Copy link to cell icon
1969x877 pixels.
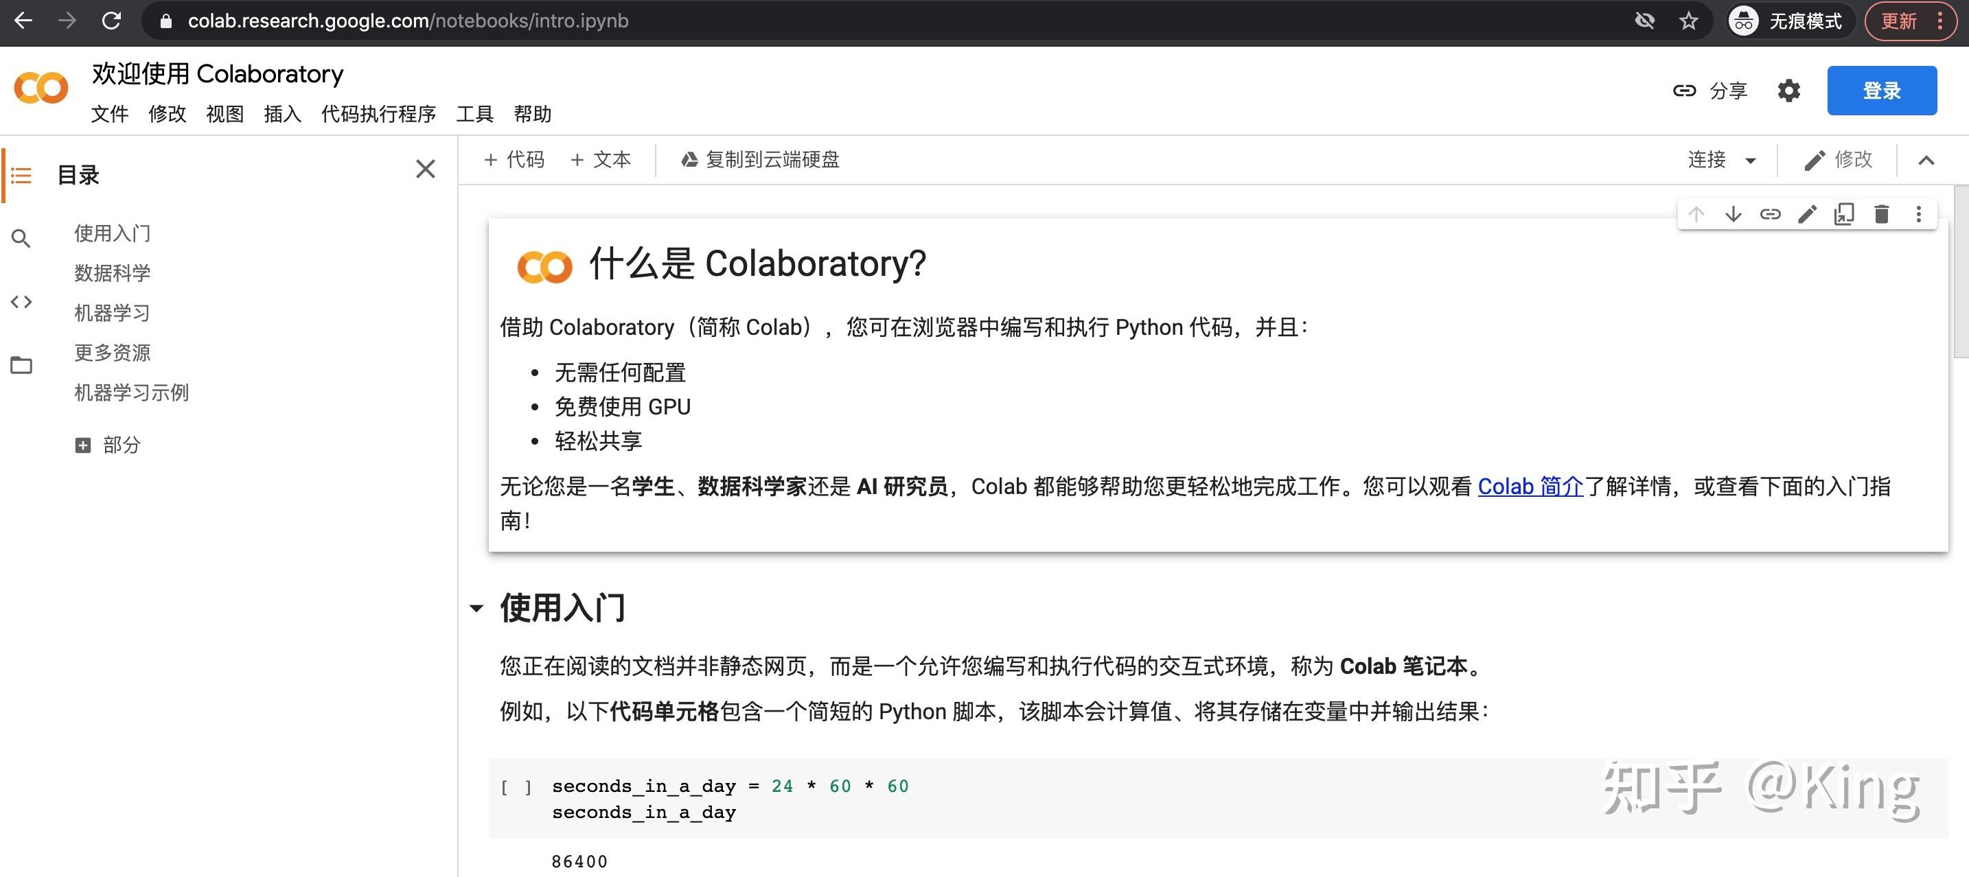coord(1771,214)
